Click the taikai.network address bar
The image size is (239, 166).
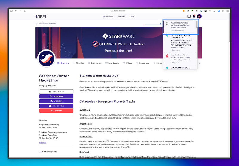[119, 11]
